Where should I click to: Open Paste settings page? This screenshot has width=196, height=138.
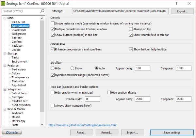click(15, 125)
